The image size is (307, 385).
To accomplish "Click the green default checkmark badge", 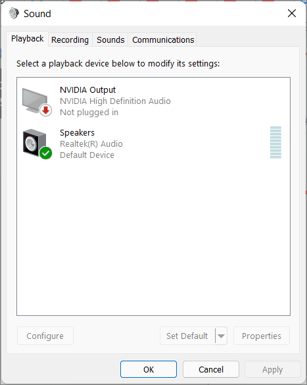I will pyautogui.click(x=45, y=153).
